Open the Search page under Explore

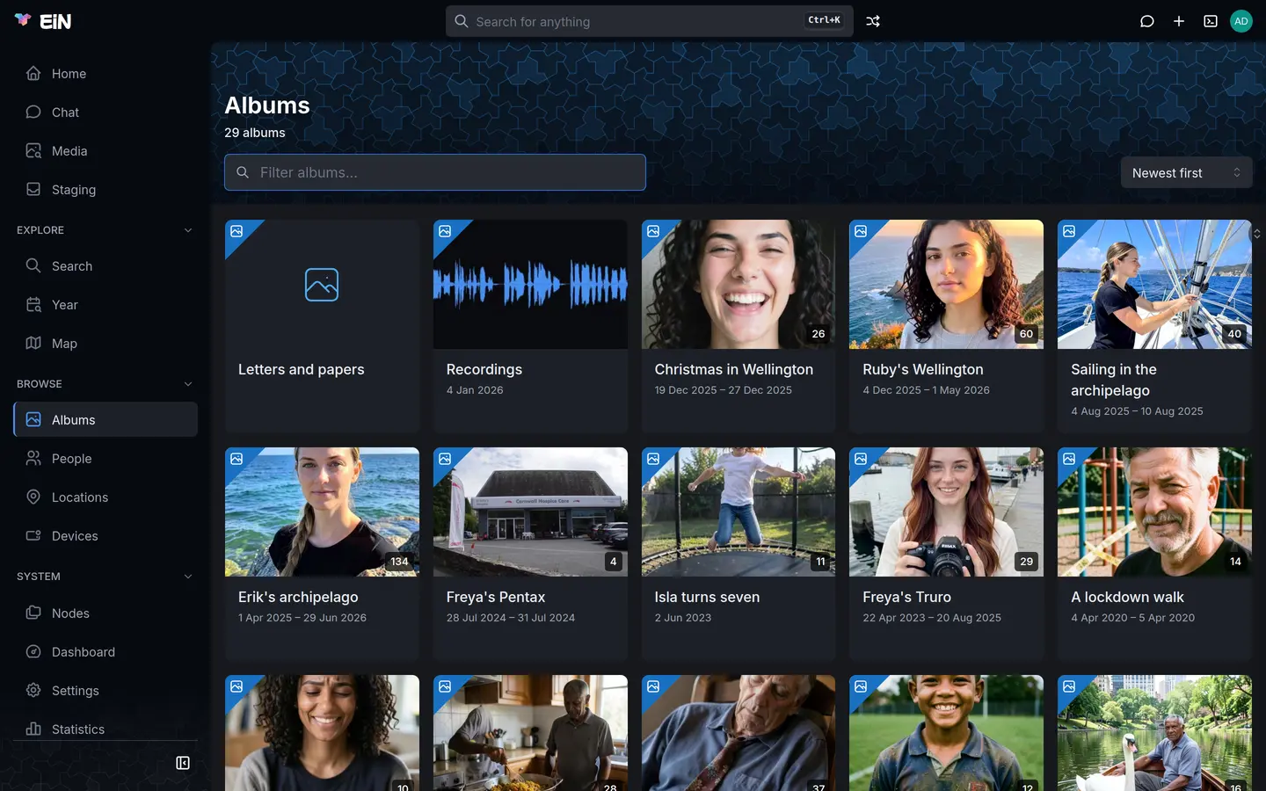point(105,266)
